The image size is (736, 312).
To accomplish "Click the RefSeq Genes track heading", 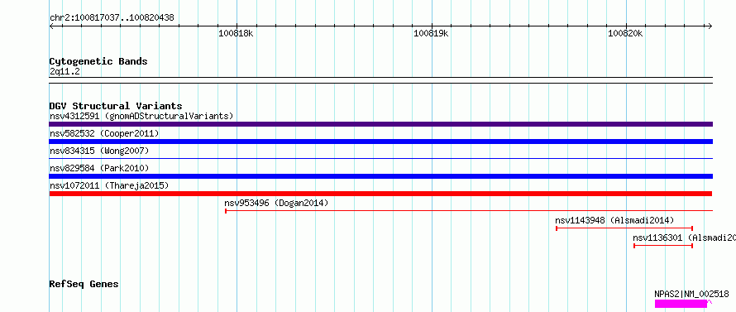I will pos(84,285).
